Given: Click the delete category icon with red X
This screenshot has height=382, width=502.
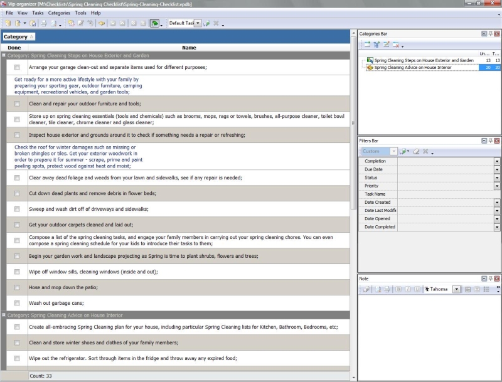Looking at the screenshot, I should coord(396,45).
